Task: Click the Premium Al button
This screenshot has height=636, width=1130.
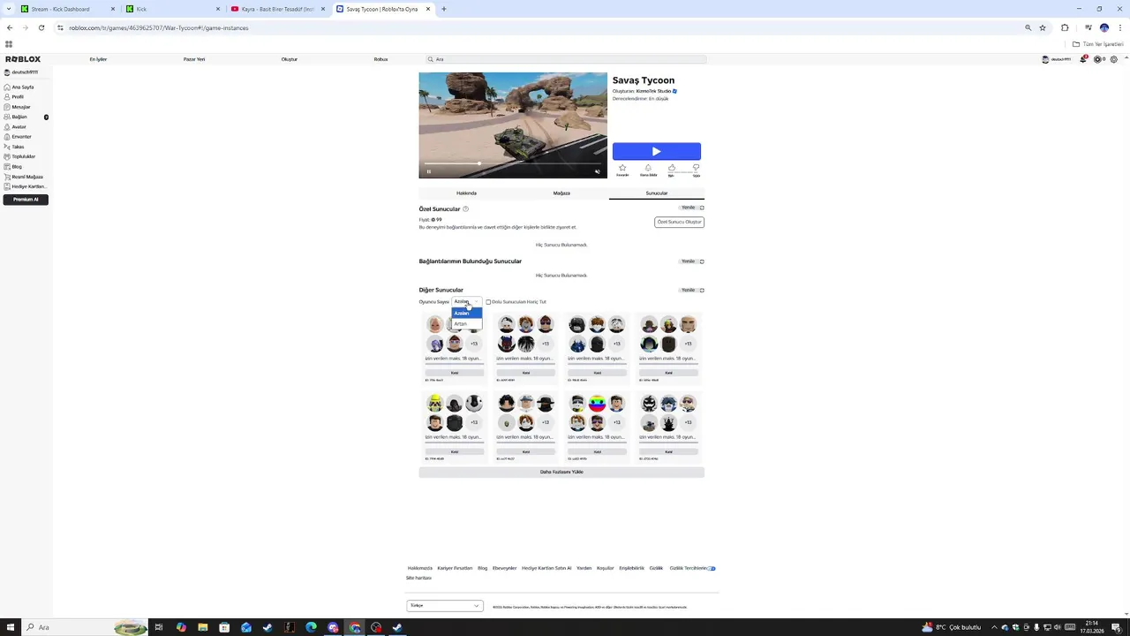Action: coord(26,200)
